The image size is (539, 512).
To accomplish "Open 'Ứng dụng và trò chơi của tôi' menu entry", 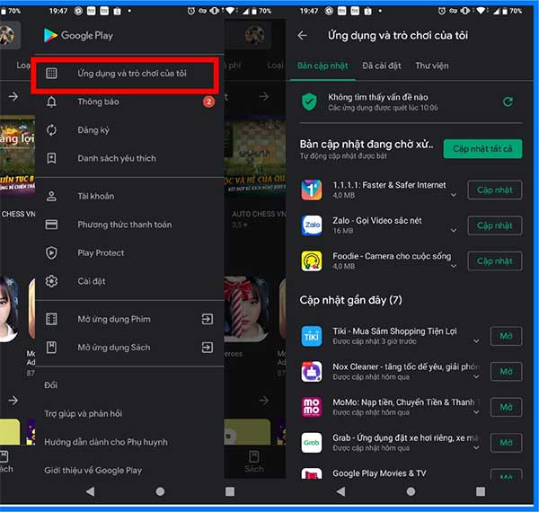I will point(129,73).
